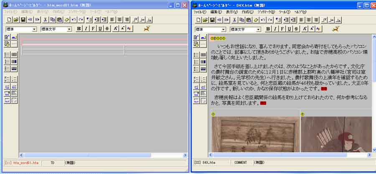Open the 編集(E) menu in the 04X.htm window
The height and width of the screenshot is (174, 376).
coord(216,12)
